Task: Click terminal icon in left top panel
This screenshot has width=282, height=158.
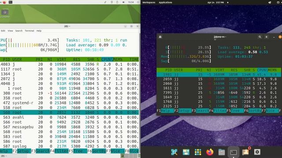Action: click(x=11, y=2)
